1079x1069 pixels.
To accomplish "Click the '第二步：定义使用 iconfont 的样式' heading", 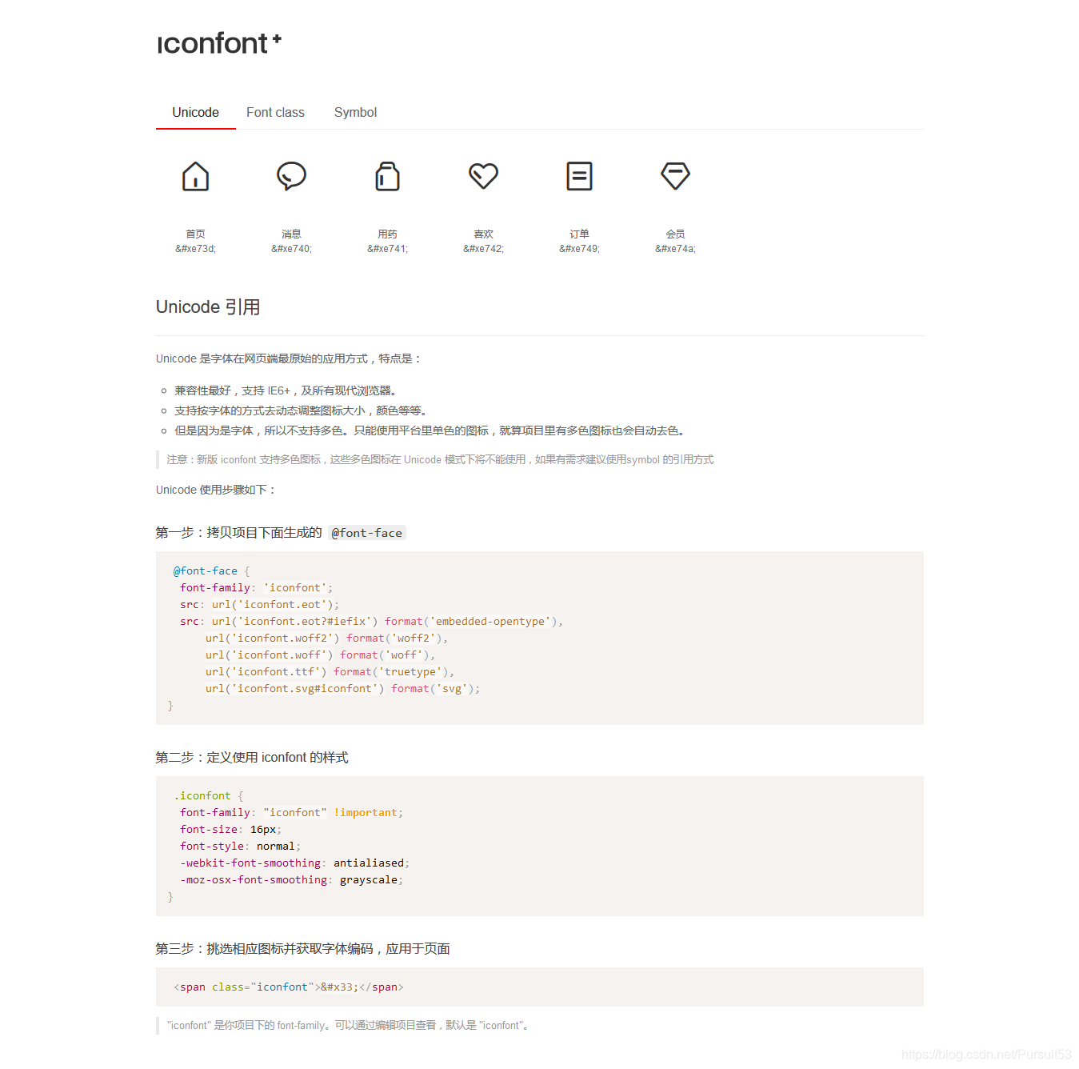I will 252,757.
